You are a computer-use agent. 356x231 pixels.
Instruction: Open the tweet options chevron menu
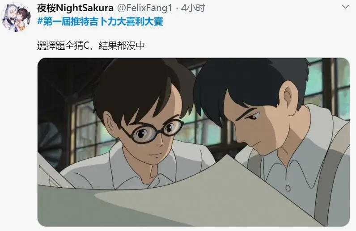345,7
